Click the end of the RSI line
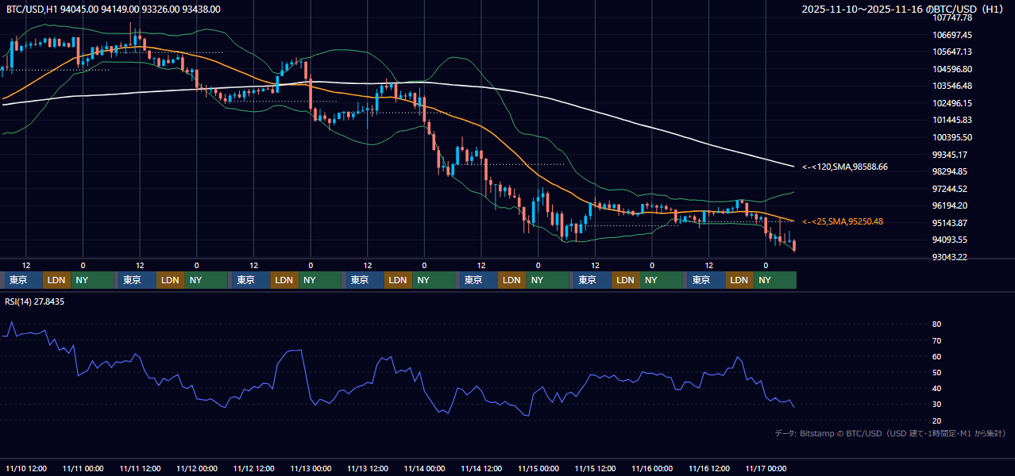 pos(793,407)
